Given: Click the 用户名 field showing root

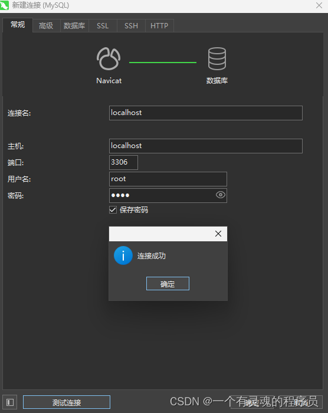Looking at the screenshot, I should tap(168, 179).
